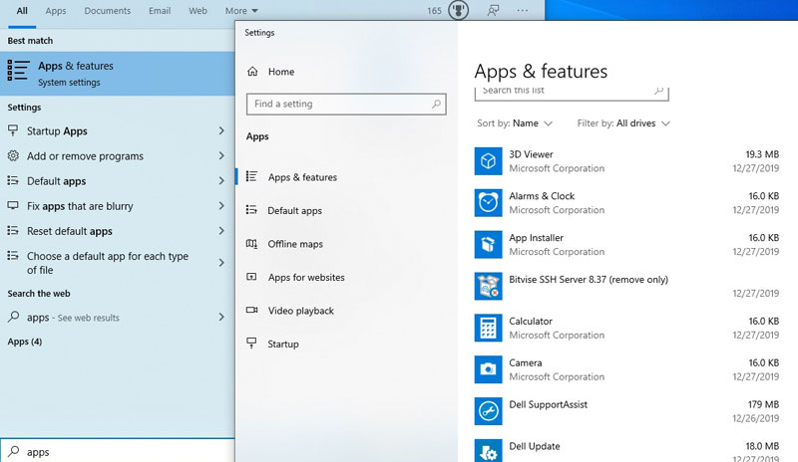Click the apps search box at bottom
Viewport: 798px width, 462px height.
(117, 451)
